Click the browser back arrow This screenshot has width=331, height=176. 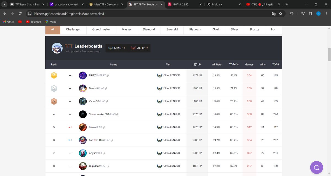[5, 14]
